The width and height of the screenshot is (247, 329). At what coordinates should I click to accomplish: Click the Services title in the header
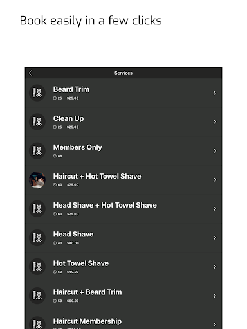(x=123, y=73)
